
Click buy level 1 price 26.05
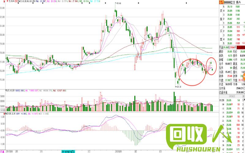click(230, 27)
